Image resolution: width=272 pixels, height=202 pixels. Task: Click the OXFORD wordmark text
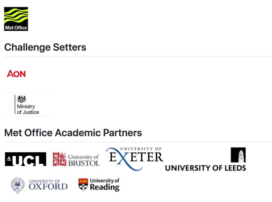(48, 187)
